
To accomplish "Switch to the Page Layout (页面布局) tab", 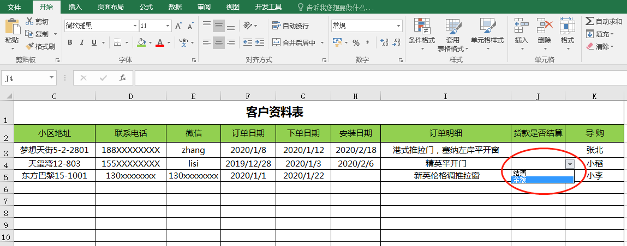I will click(x=111, y=7).
